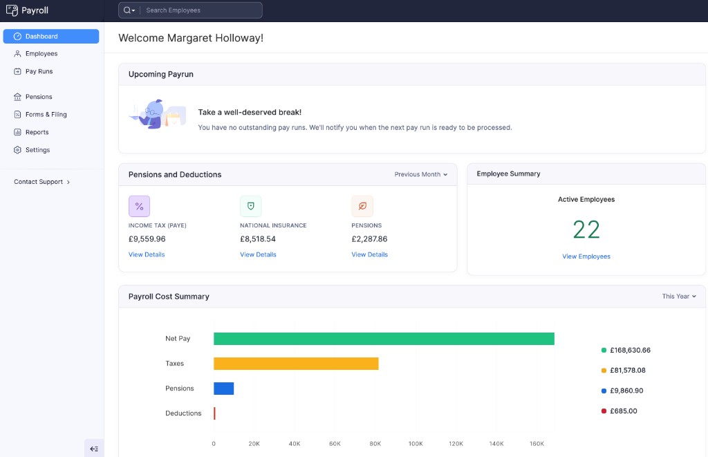
Task: Click the Pensions leaf icon
Action: [x=362, y=206]
